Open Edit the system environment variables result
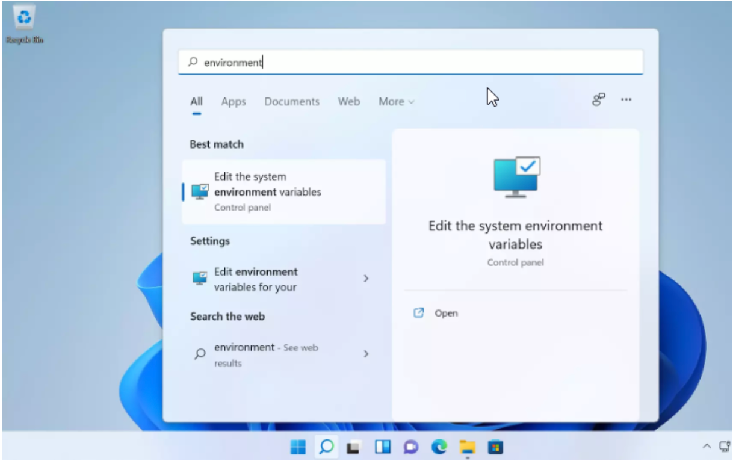This screenshot has height=461, width=733. (x=283, y=192)
